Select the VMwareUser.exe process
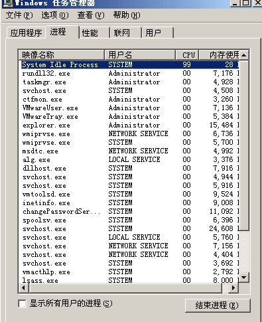This screenshot has height=322, width=262. click(130, 108)
